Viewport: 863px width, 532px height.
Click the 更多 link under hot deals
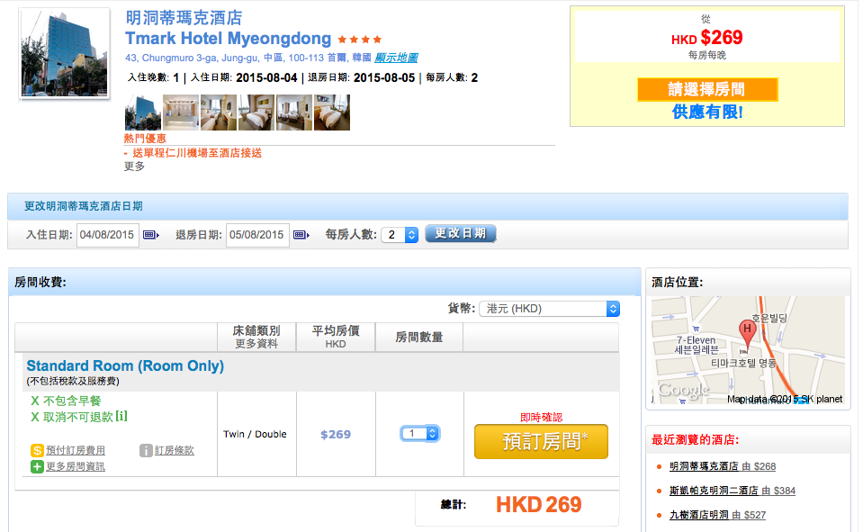coord(134,167)
